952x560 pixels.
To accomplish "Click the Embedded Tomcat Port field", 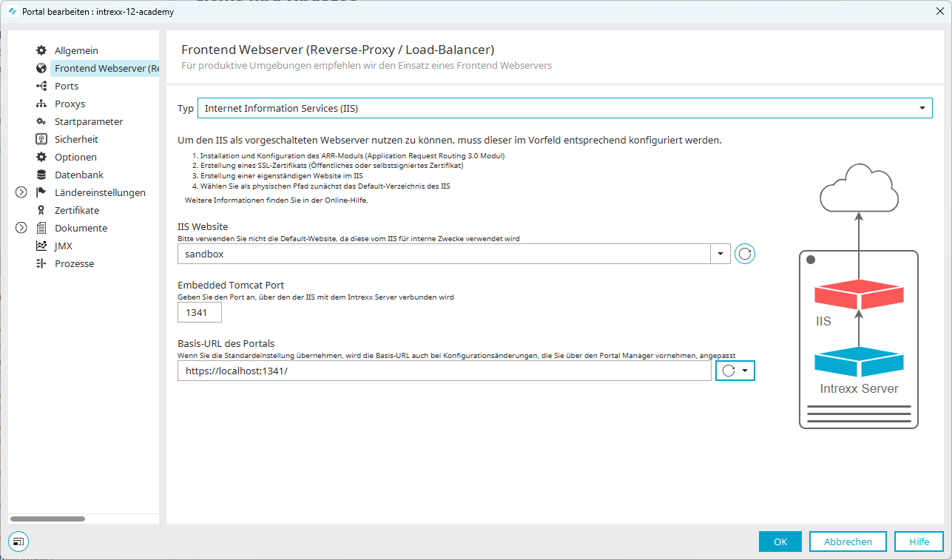I will tap(199, 313).
